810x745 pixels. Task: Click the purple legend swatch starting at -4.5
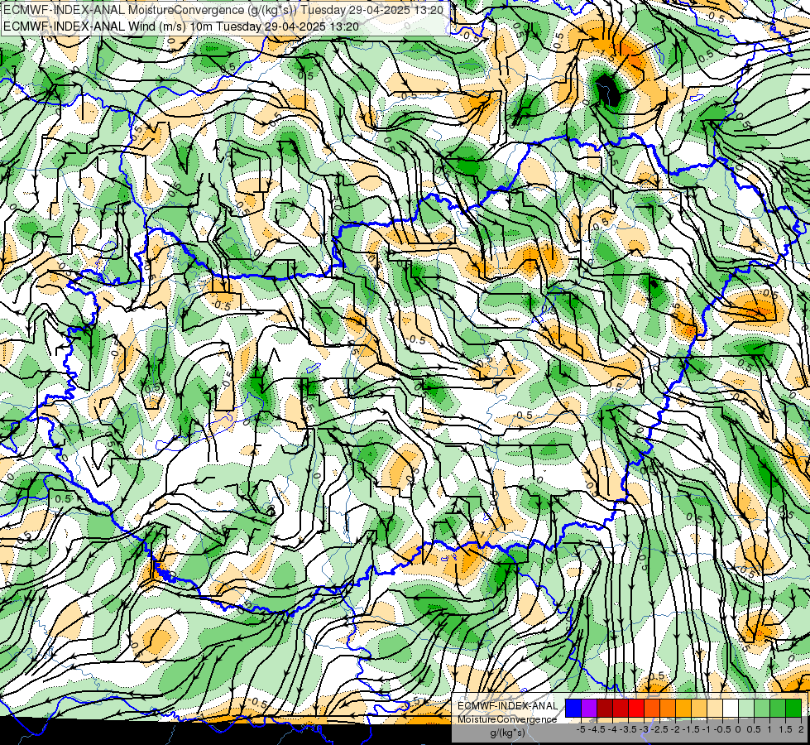pos(589,709)
